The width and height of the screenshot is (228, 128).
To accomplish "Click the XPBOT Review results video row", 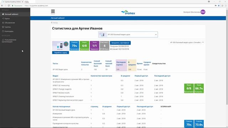I will (x=112, y=93).
